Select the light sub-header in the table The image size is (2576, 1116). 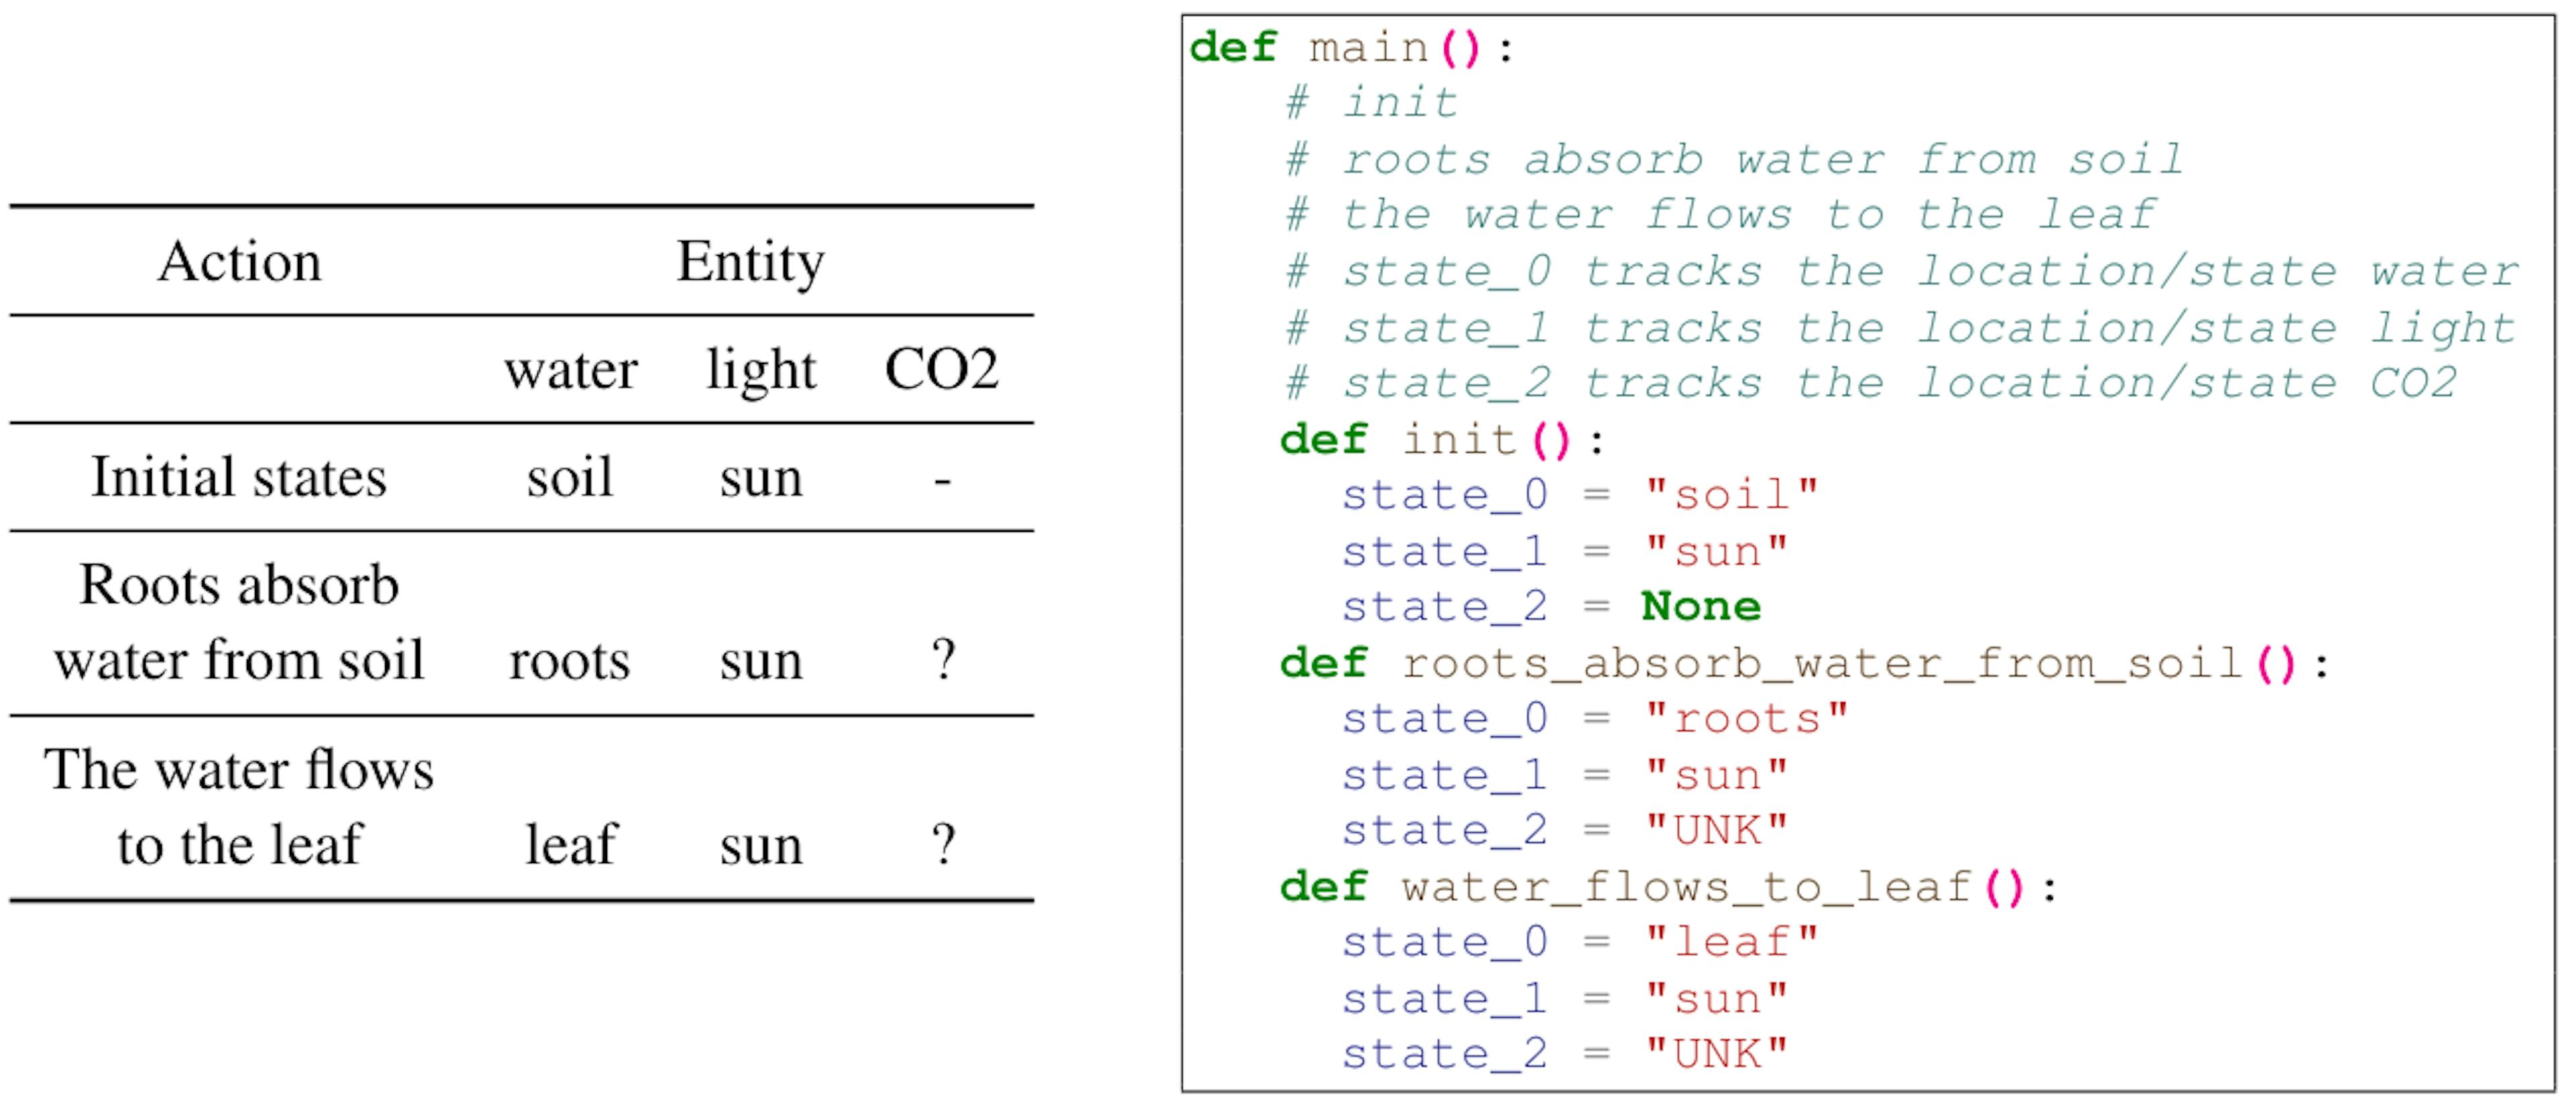(761, 370)
